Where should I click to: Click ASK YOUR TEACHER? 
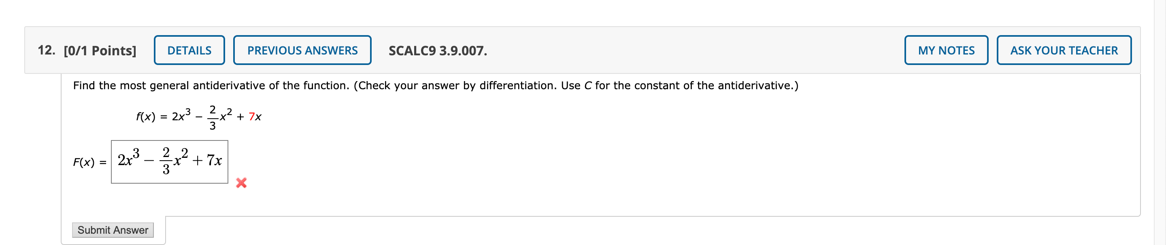(x=1065, y=50)
